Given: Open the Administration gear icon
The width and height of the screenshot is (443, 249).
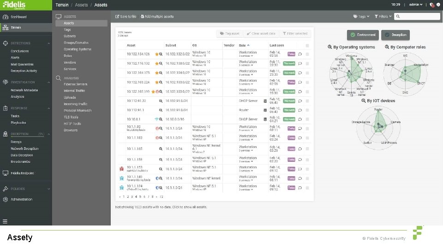Looking at the screenshot, I should (x=6, y=199).
